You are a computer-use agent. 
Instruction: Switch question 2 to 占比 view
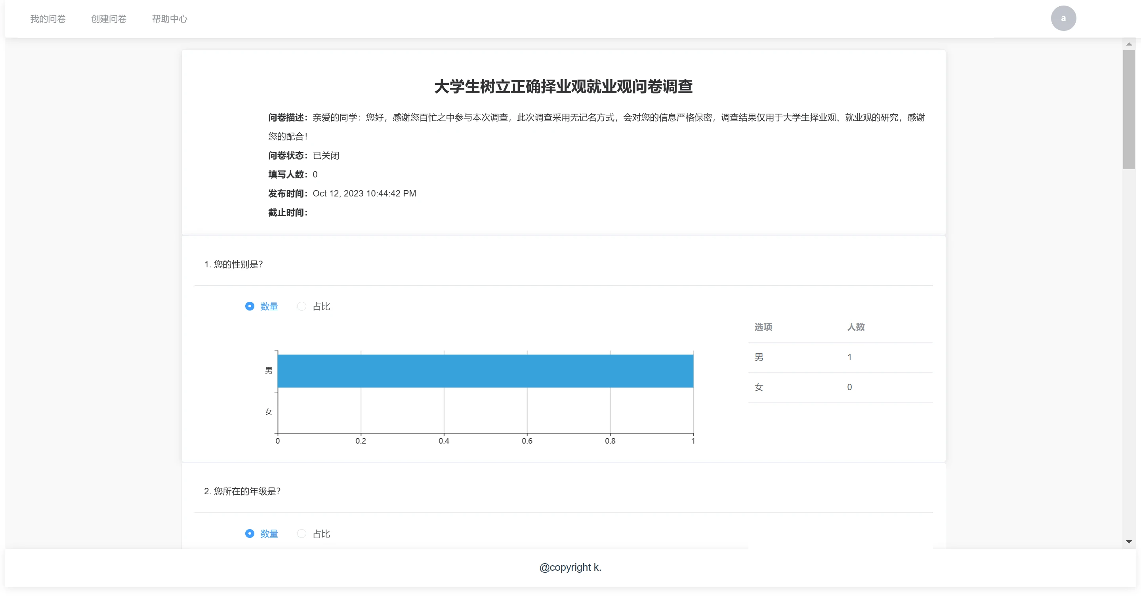301,534
